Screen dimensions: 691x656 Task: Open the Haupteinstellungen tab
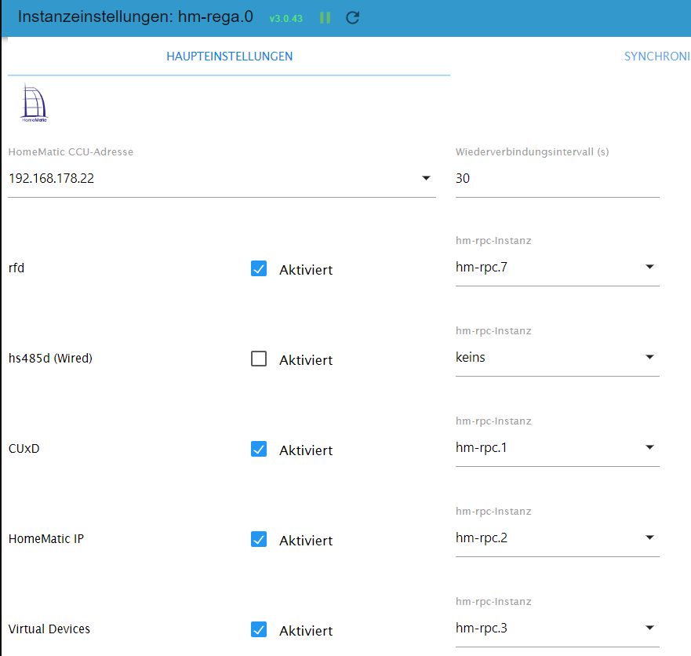tap(229, 56)
